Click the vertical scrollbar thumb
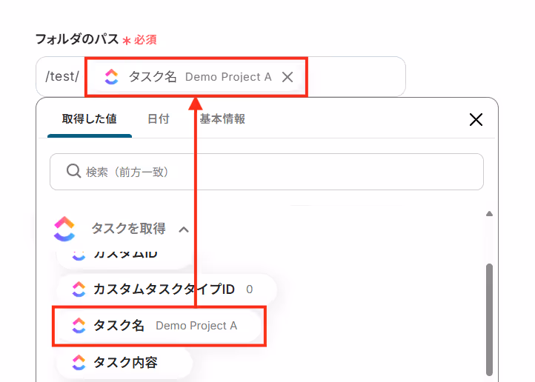Viewport: 535px width, 382px height. [x=489, y=319]
